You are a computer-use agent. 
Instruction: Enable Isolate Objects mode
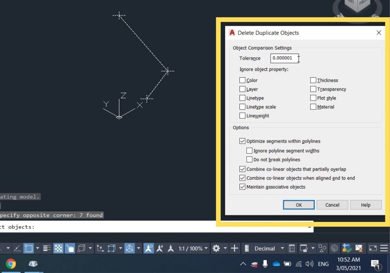[323, 248]
